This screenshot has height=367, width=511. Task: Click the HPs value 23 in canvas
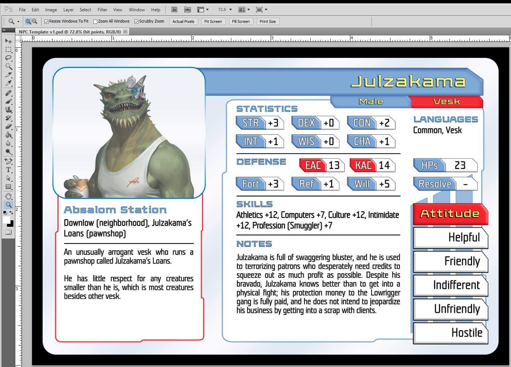(x=460, y=165)
